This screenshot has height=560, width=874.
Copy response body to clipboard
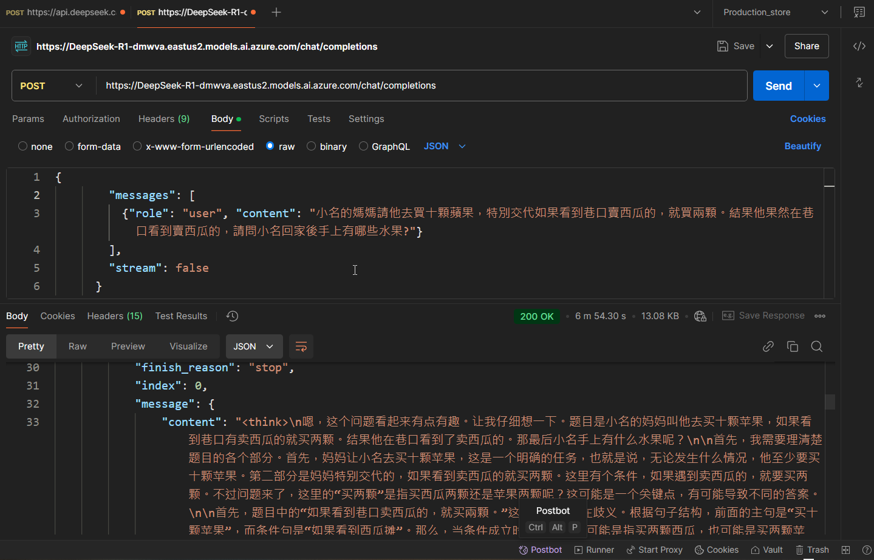[793, 346]
